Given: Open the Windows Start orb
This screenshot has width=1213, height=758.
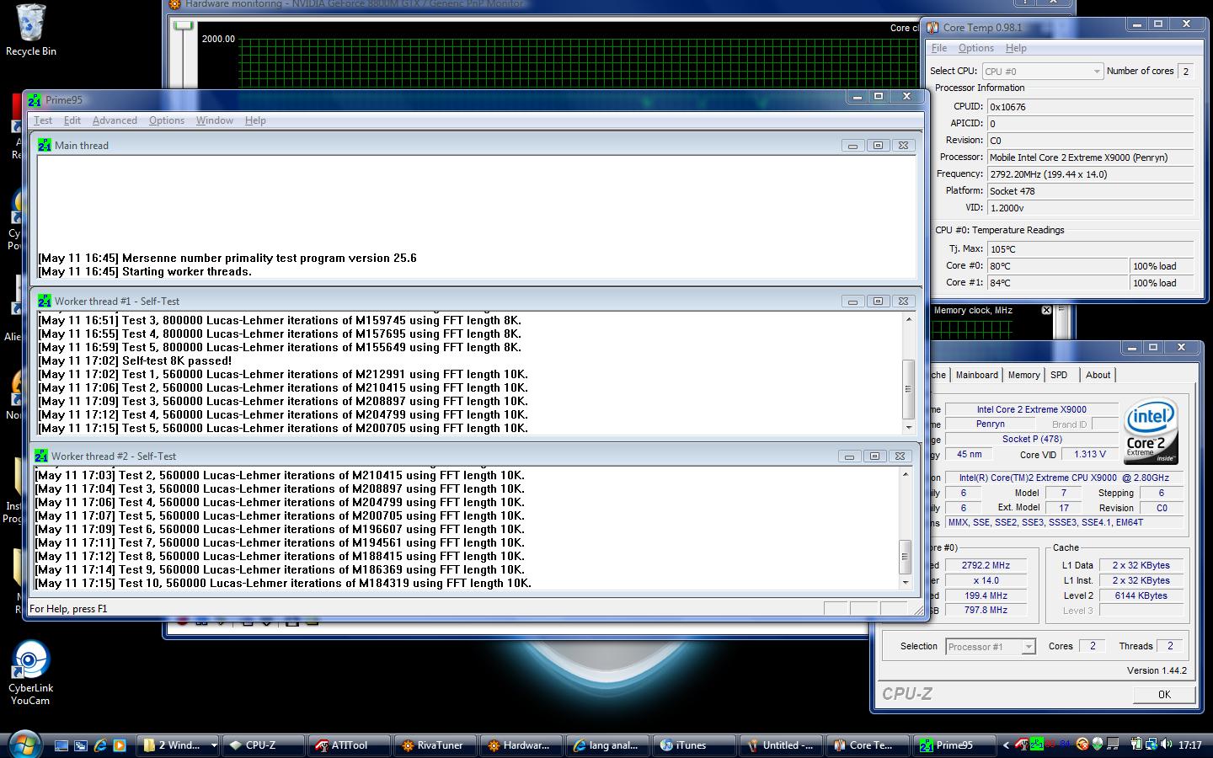Looking at the screenshot, I should click(24, 745).
